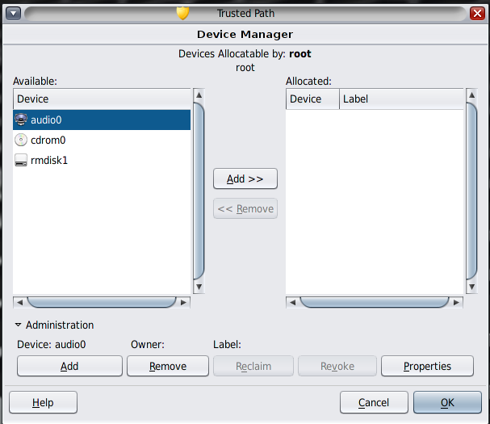Cancel the Device Manager dialog
Viewport: 490px width, 424px height.
click(374, 402)
